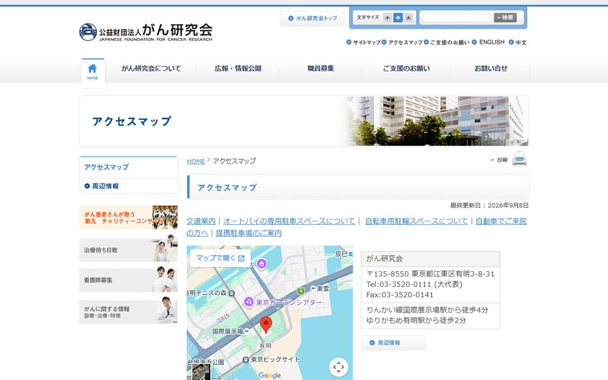Click the 最終更新日 date text
This screenshot has height=380, width=608.
click(489, 206)
